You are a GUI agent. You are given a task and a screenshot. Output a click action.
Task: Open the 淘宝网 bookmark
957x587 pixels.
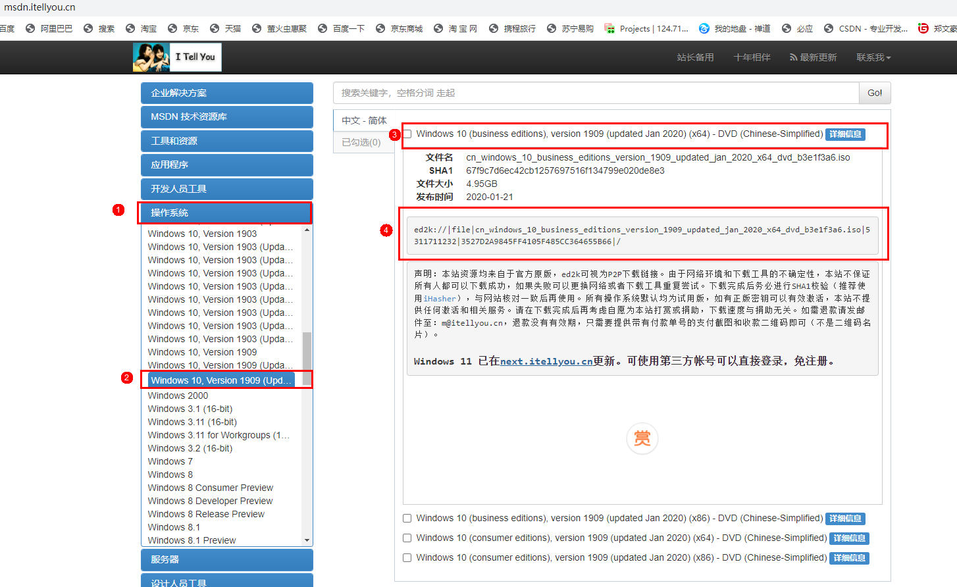pos(456,28)
